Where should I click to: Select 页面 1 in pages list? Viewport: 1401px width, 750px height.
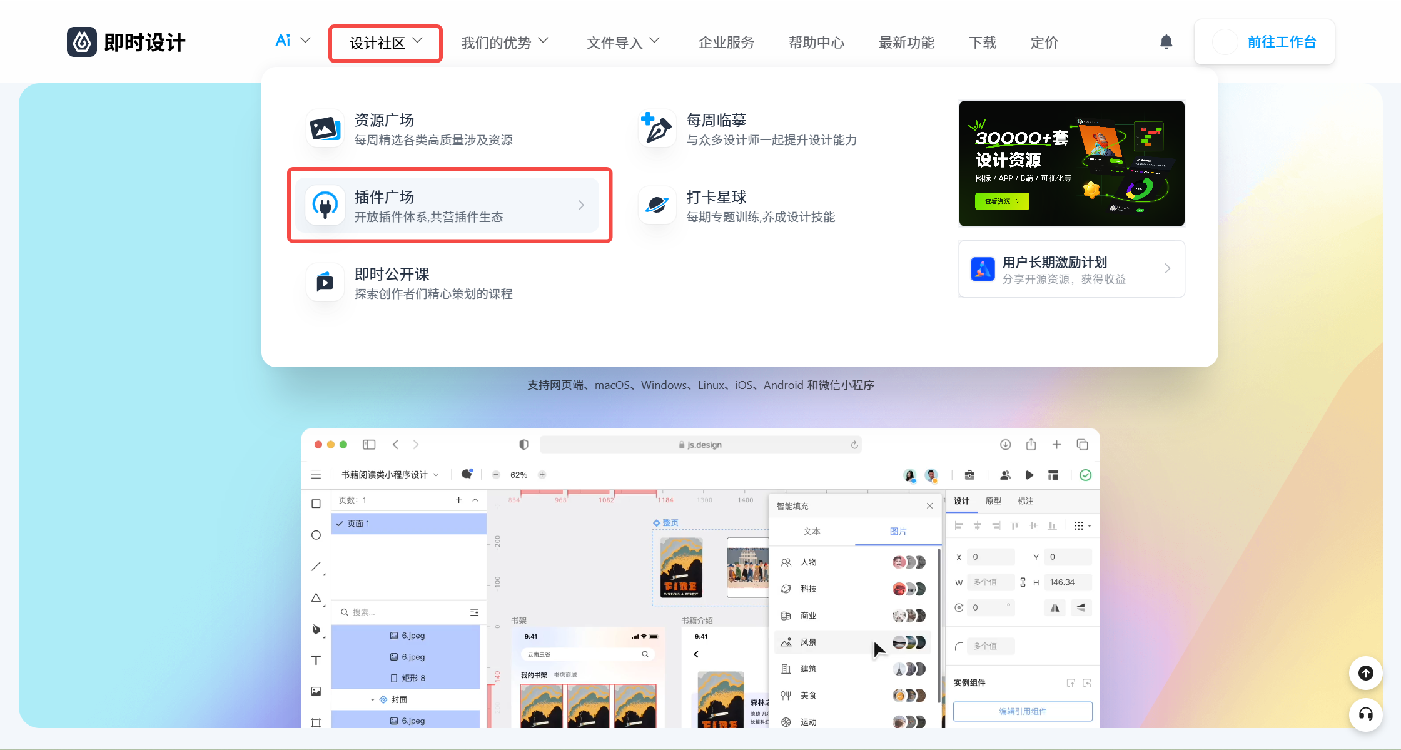pyautogui.click(x=409, y=524)
